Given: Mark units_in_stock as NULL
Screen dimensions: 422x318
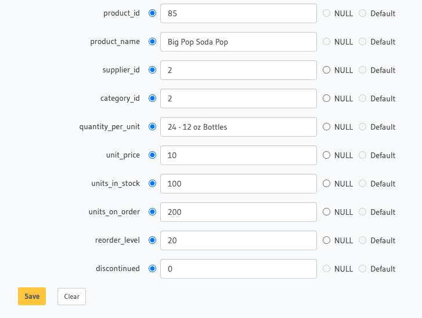Looking at the screenshot, I should coord(326,184).
